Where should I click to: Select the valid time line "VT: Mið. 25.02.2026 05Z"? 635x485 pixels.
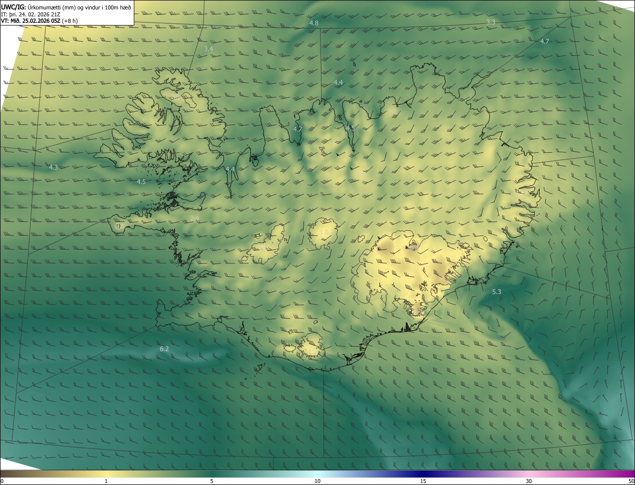click(31, 21)
